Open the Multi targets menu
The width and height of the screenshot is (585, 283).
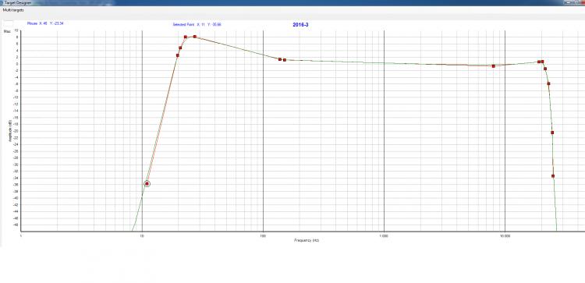click(13, 10)
